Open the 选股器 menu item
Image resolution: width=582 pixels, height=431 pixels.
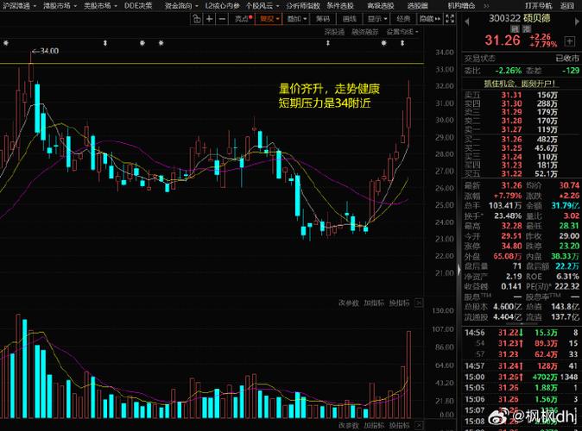point(417,5)
